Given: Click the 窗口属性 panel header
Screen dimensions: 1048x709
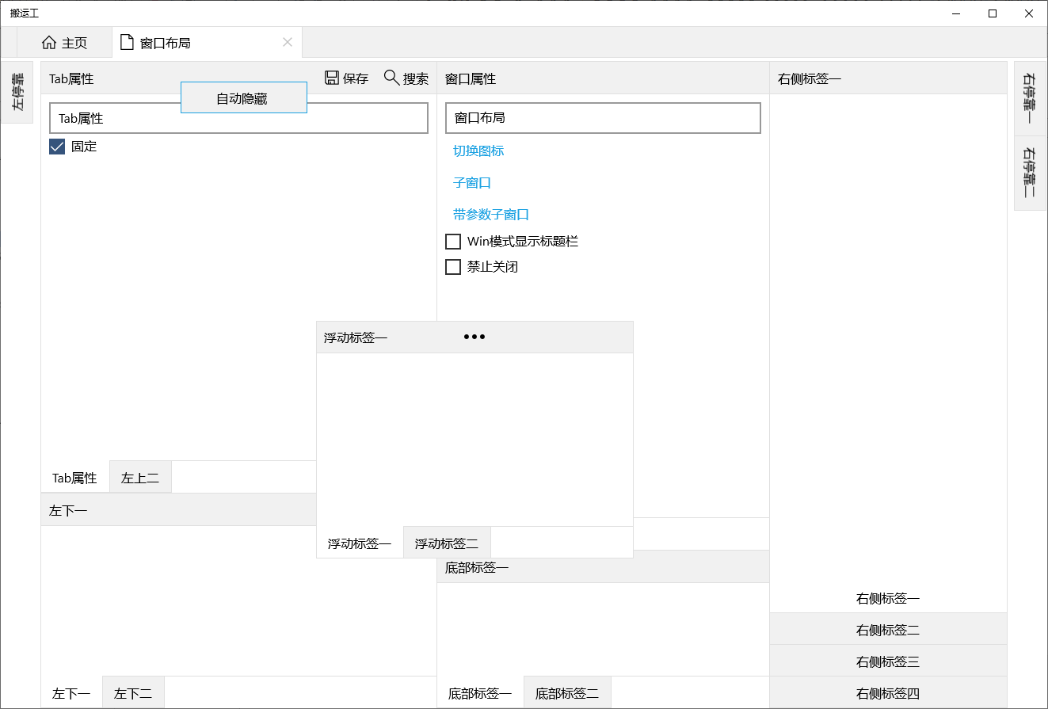Looking at the screenshot, I should click(x=603, y=78).
